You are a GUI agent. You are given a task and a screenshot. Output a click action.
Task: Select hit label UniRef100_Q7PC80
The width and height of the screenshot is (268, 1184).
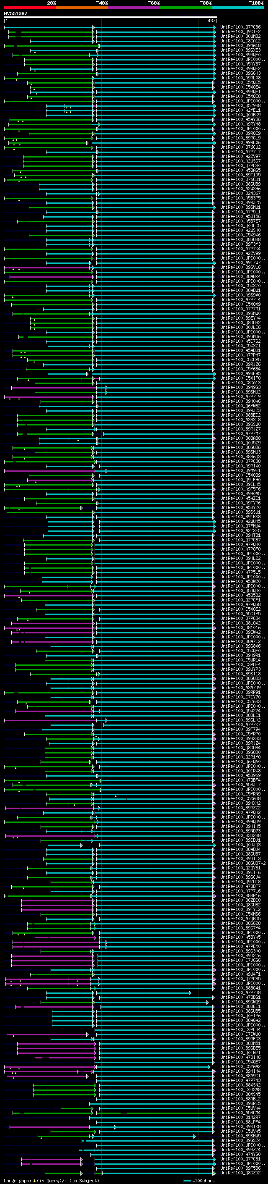click(240, 166)
